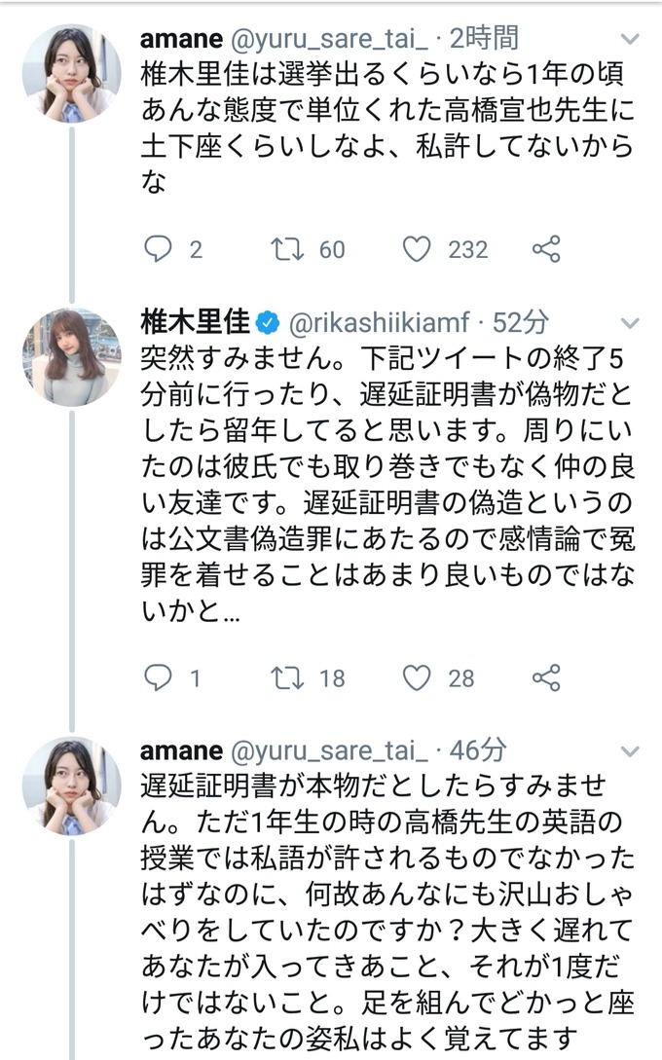Viewport: 662px width, 1060px height.
Task: Click the 椎木里佳 display name
Action: 195,322
